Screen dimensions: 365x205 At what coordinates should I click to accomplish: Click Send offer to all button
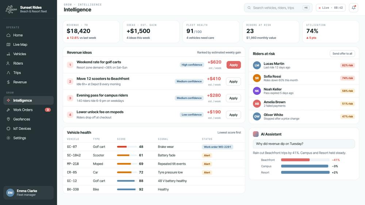point(342,54)
